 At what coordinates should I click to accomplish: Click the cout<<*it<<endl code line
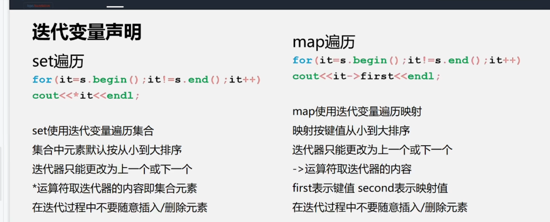(x=86, y=96)
